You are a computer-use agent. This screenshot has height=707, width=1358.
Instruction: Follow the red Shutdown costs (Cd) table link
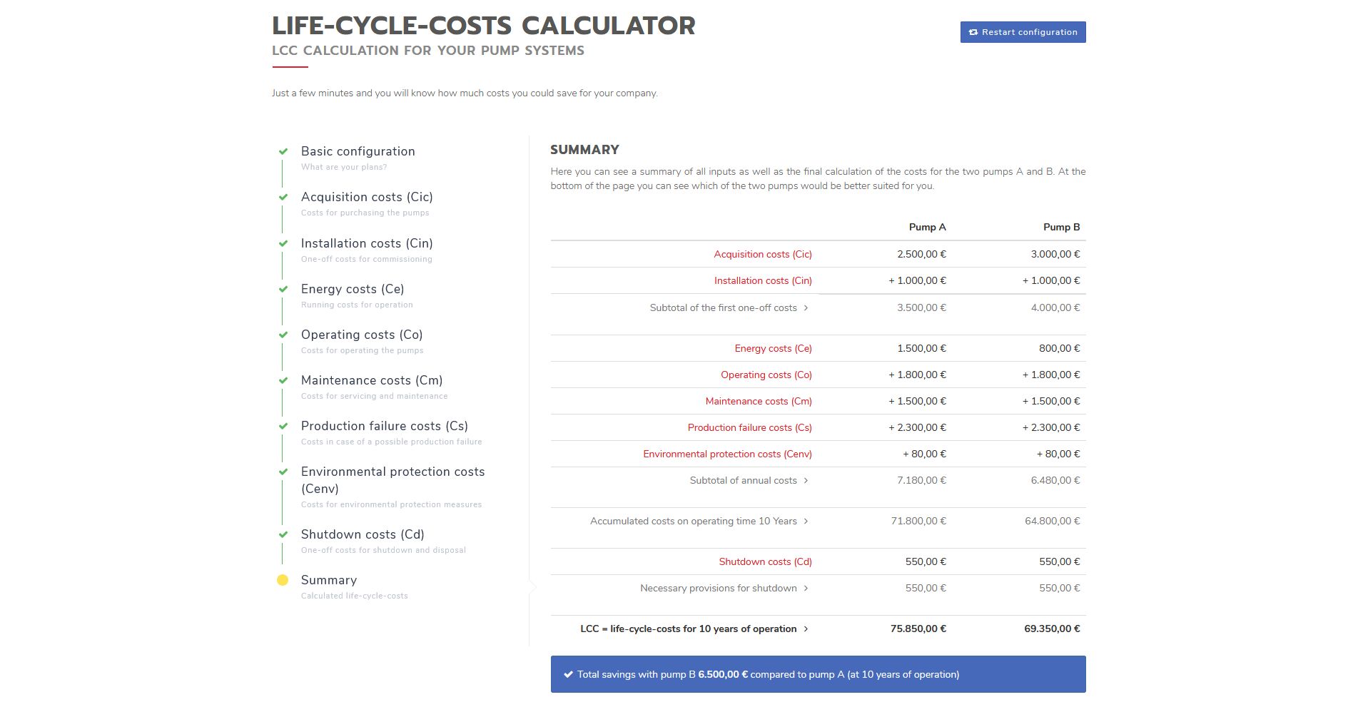pyautogui.click(x=765, y=561)
